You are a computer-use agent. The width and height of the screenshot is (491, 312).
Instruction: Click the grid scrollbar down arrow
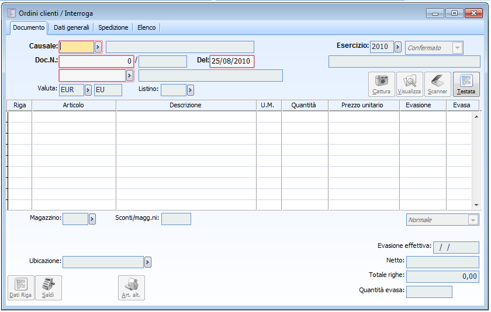(476, 205)
